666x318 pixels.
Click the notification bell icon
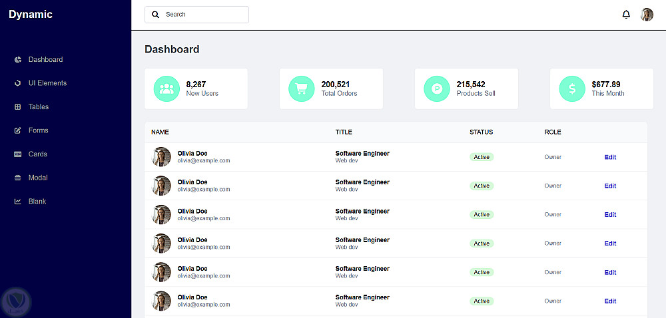(626, 15)
